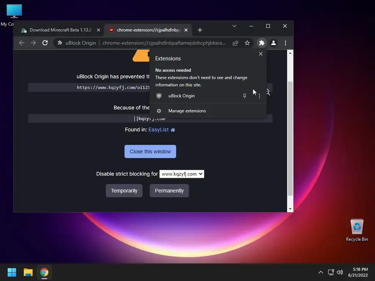
Task: Click the blocked kqzyfj.com URL text
Action: 113,87
